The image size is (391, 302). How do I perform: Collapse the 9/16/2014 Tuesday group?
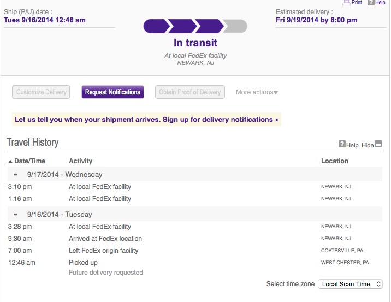coord(15,214)
